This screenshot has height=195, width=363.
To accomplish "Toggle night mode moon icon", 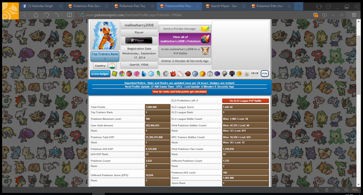I will [317, 190].
